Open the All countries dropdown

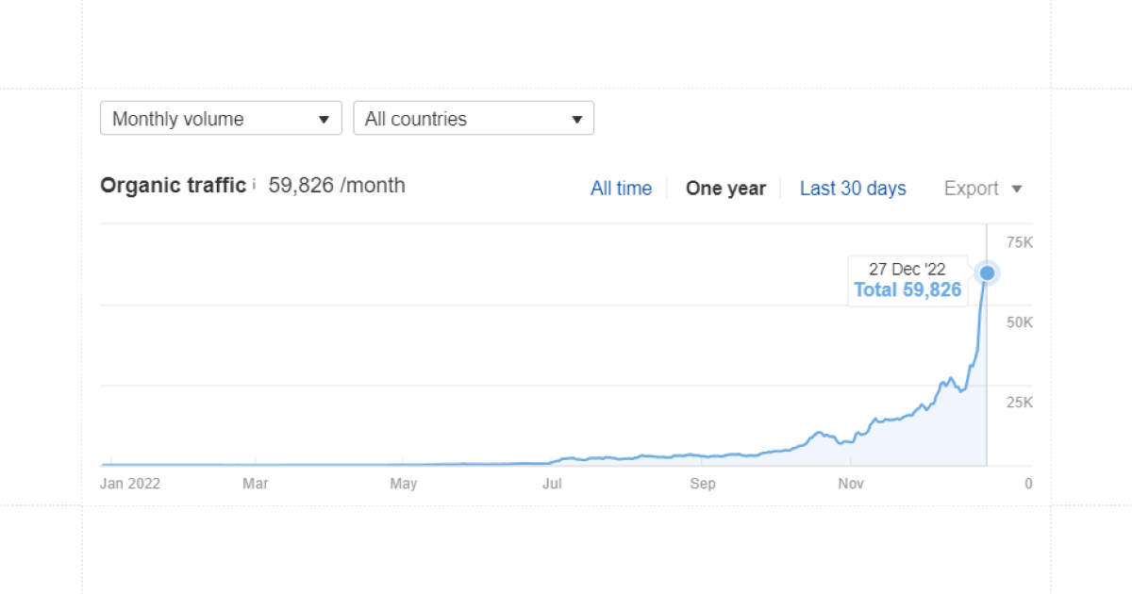pos(474,119)
